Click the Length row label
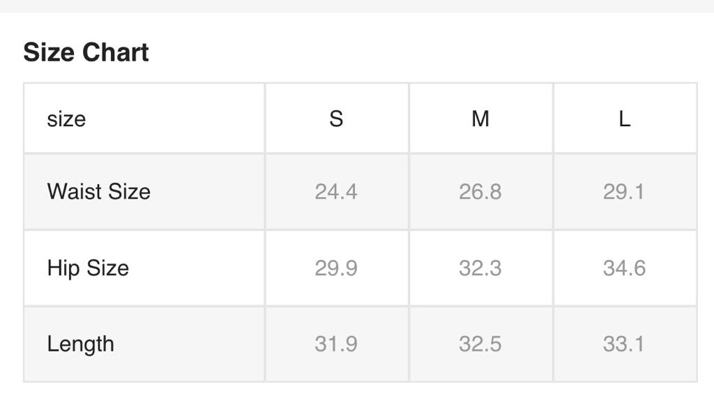Viewport: 714px width, 403px height. pyautogui.click(x=80, y=344)
